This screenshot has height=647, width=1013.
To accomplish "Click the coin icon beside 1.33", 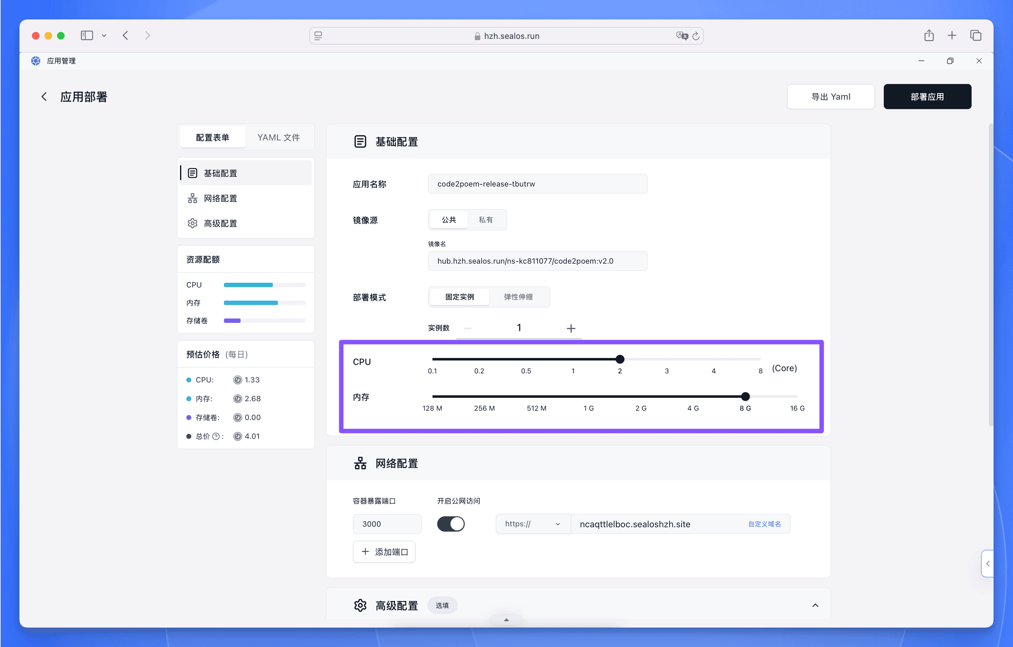I will pos(238,380).
